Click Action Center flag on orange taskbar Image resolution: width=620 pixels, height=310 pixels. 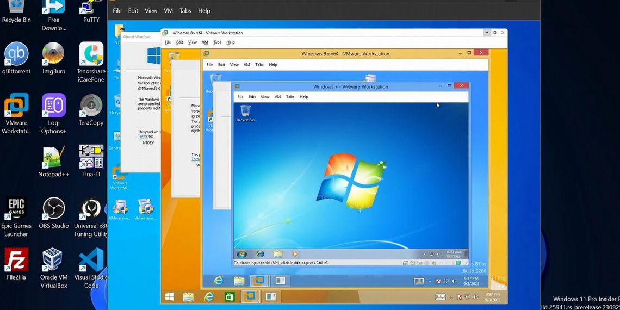coord(460,296)
